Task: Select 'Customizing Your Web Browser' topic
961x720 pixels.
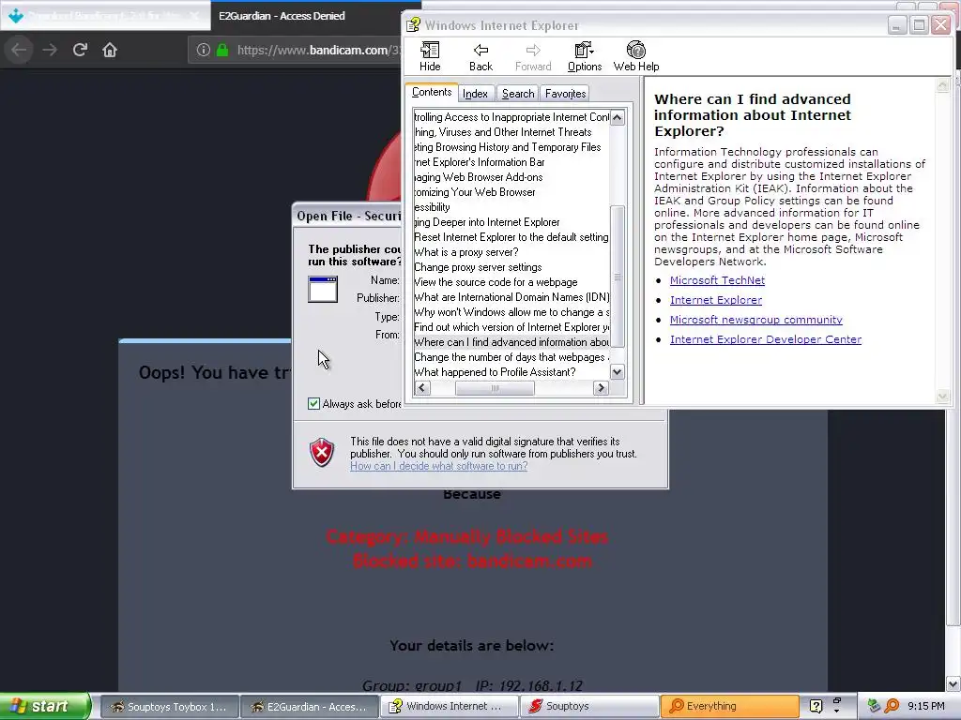Action: pyautogui.click(x=474, y=192)
